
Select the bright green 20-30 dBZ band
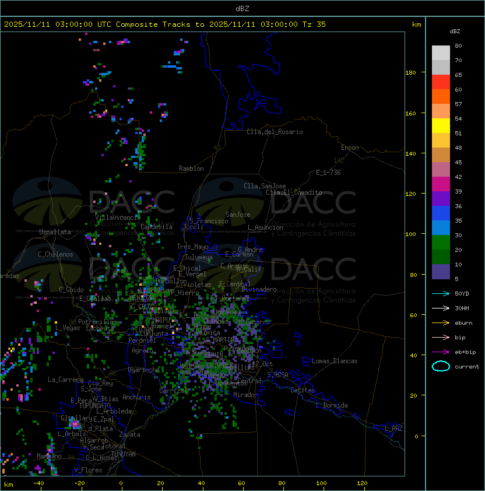(x=441, y=243)
